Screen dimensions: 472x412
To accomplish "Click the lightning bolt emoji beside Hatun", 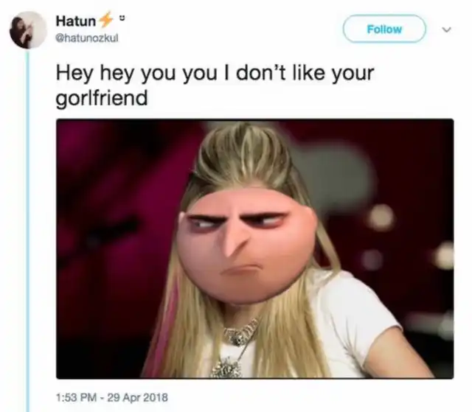I will point(105,20).
